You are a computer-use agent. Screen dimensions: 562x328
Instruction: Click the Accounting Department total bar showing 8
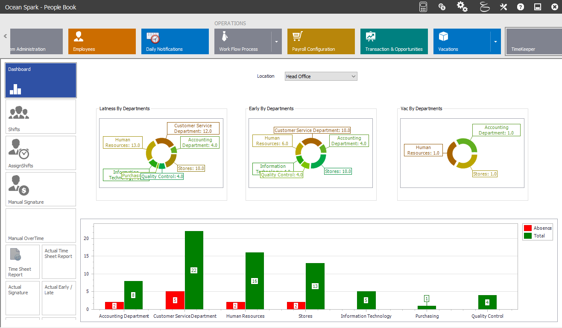point(133,295)
